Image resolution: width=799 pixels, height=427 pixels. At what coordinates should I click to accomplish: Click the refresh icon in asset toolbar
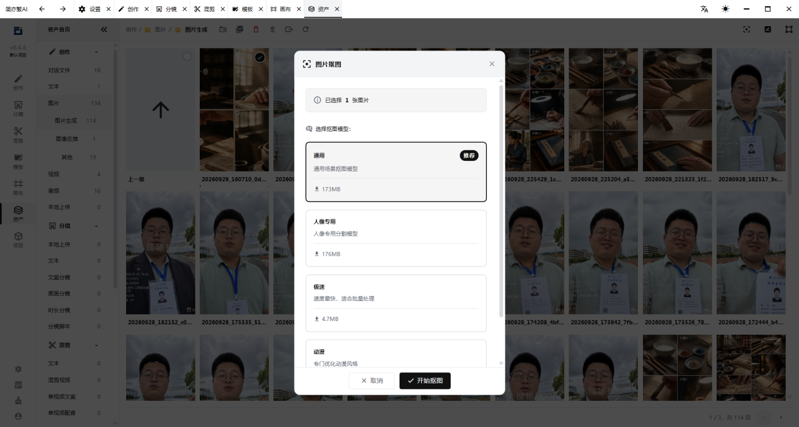(305, 29)
